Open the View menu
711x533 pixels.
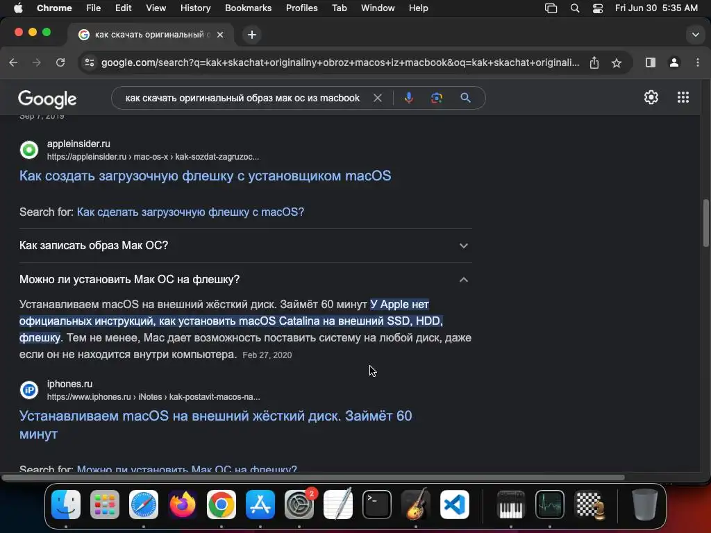pyautogui.click(x=156, y=8)
